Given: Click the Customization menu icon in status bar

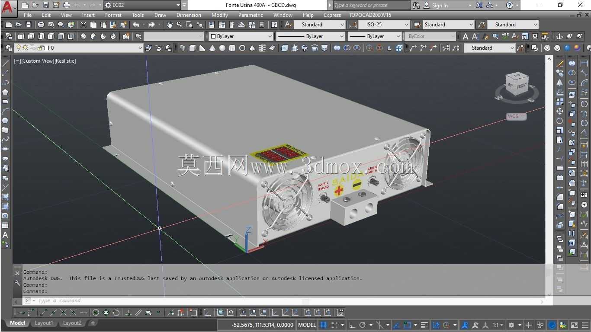Looking at the screenshot, I should (x=585, y=325).
